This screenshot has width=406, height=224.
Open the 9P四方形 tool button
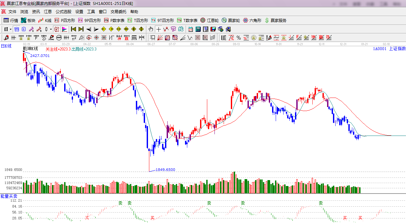point(89,20)
